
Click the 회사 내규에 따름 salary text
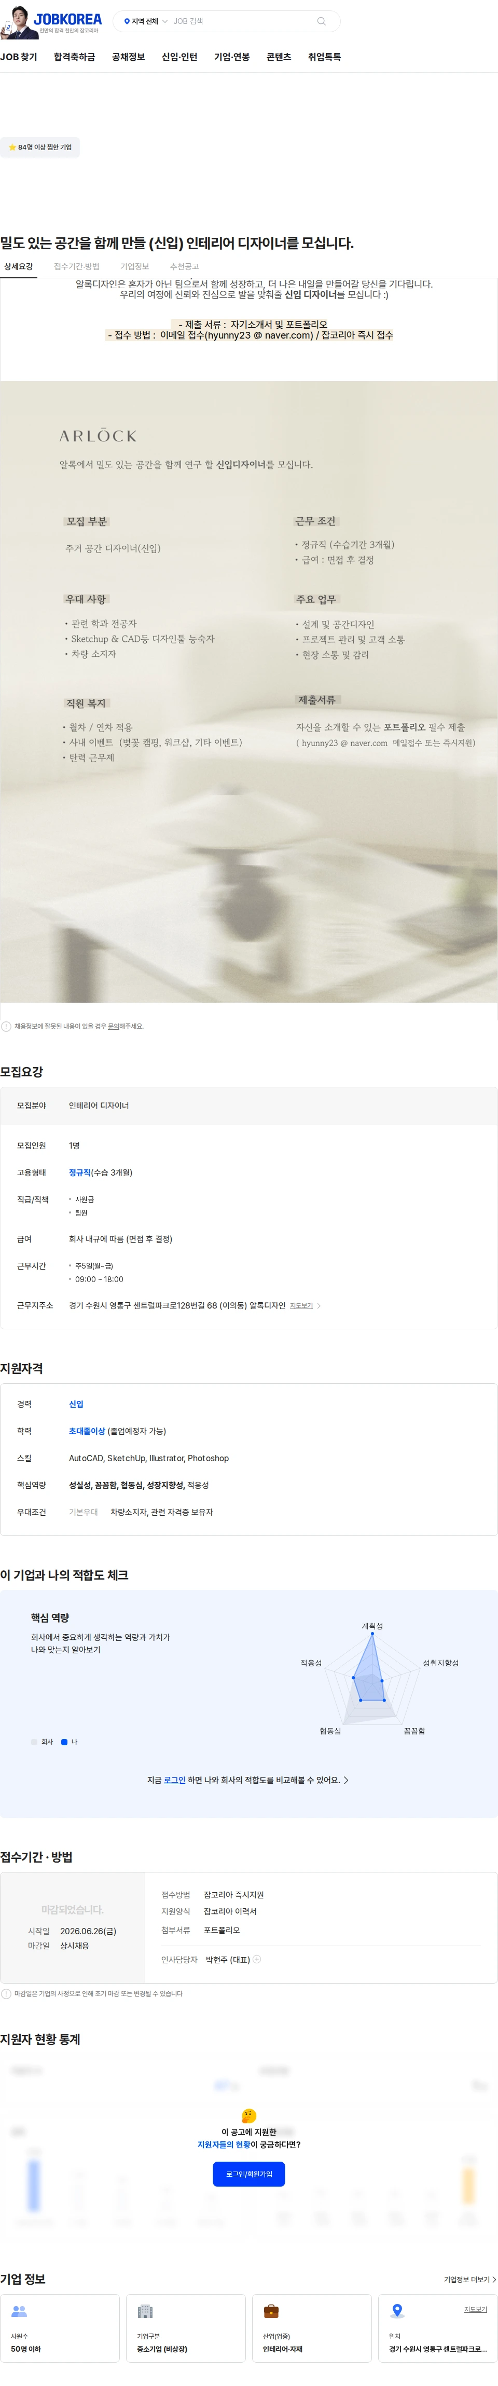click(120, 1238)
